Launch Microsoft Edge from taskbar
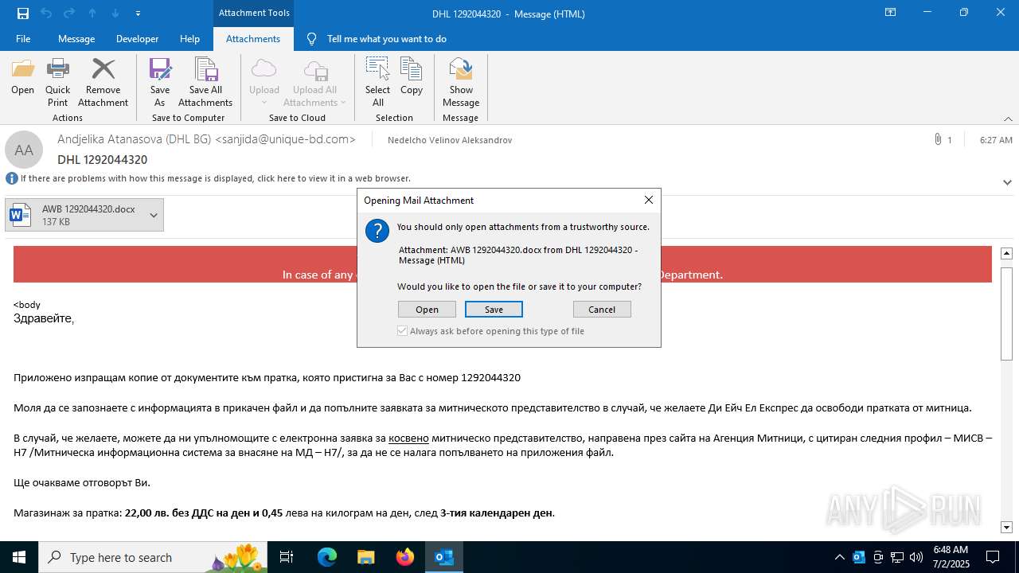Screen dimensions: 1019x573 click(x=327, y=557)
